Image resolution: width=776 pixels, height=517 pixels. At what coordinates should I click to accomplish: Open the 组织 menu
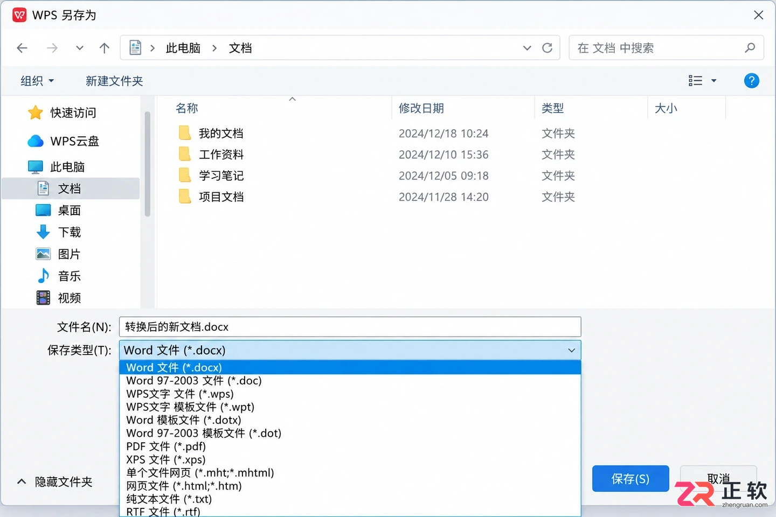37,81
